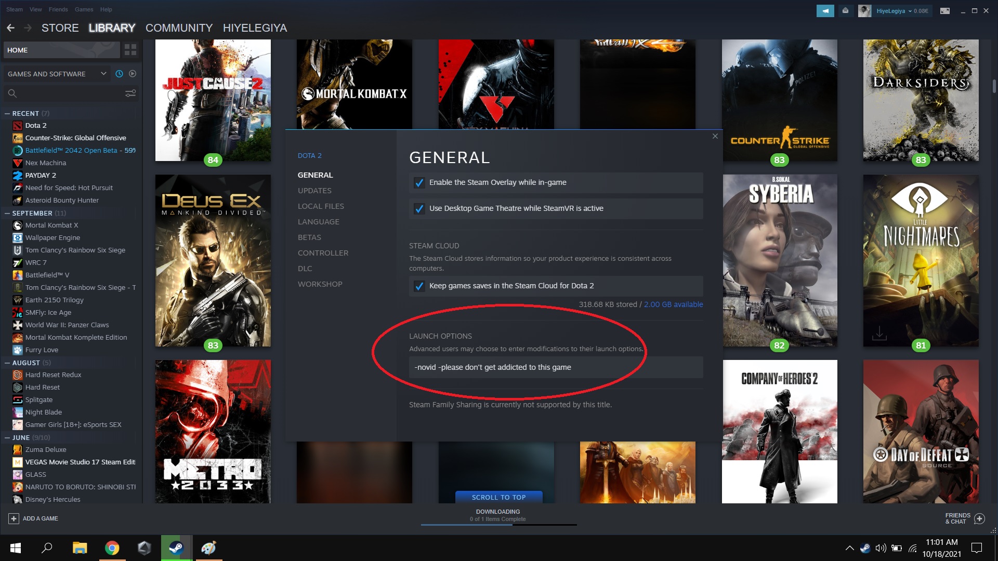Click the announcements megaphone icon
The image size is (998, 561).
pos(825,10)
